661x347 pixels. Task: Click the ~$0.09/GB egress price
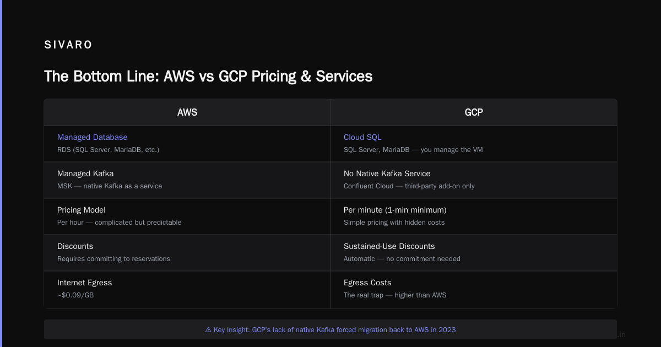coord(75,295)
